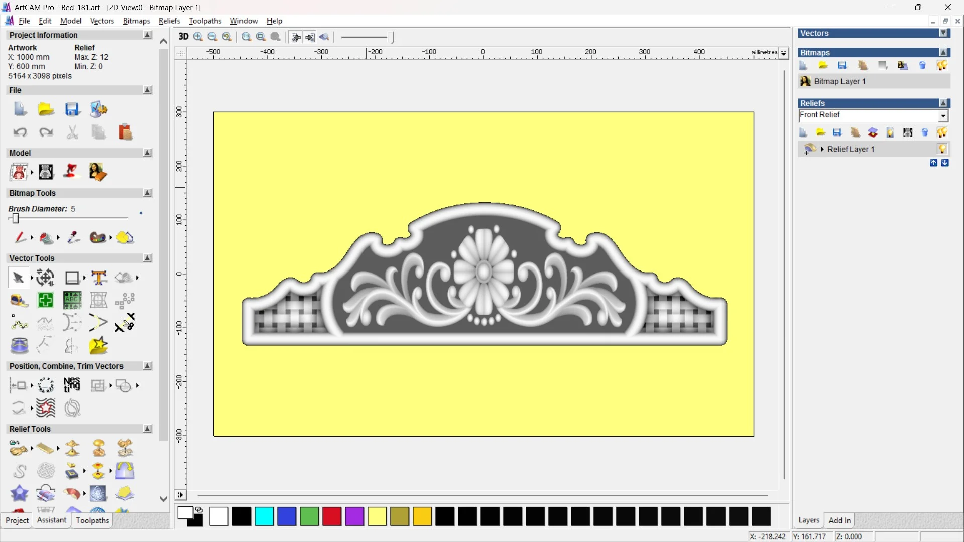The height and width of the screenshot is (542, 964).
Task: Toggle Relief Layer 1 visibility lightbulb
Action: 942,149
